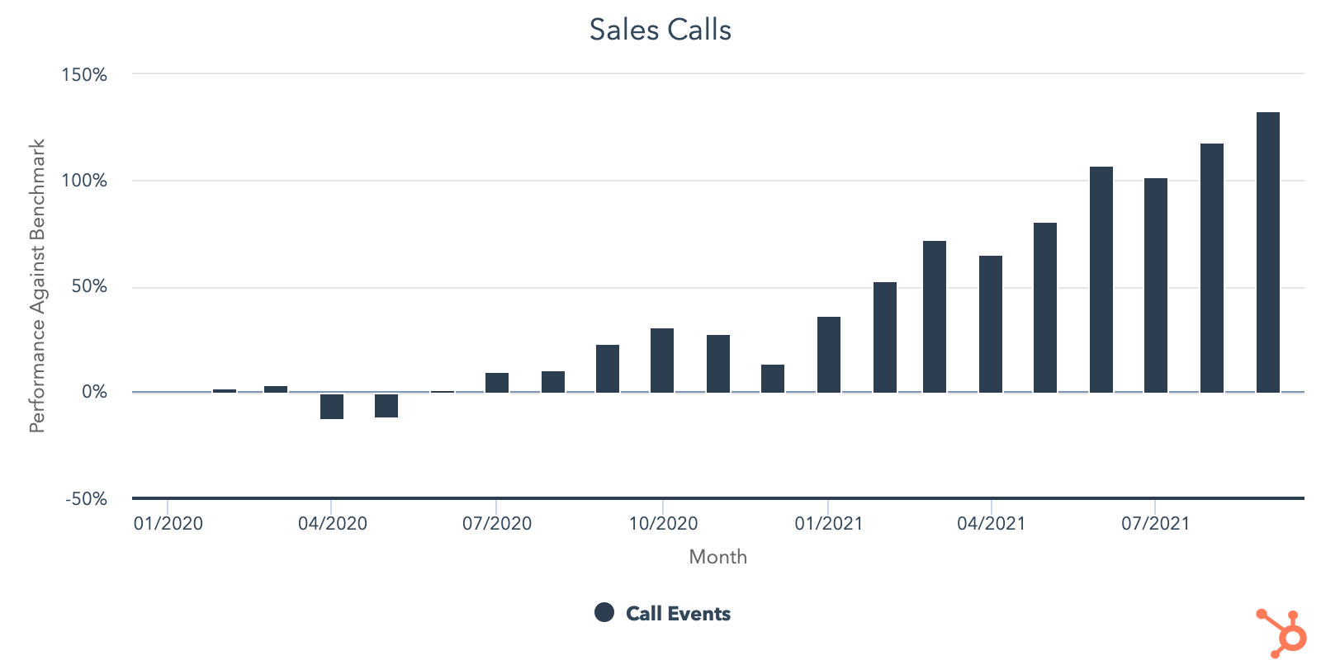Select the 06/2021 bar
This screenshot has width=1321, height=660.
(x=1101, y=280)
